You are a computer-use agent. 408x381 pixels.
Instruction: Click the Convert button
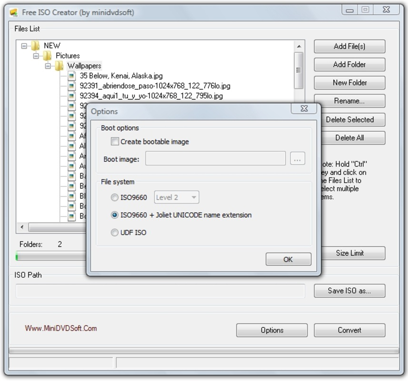349,330
